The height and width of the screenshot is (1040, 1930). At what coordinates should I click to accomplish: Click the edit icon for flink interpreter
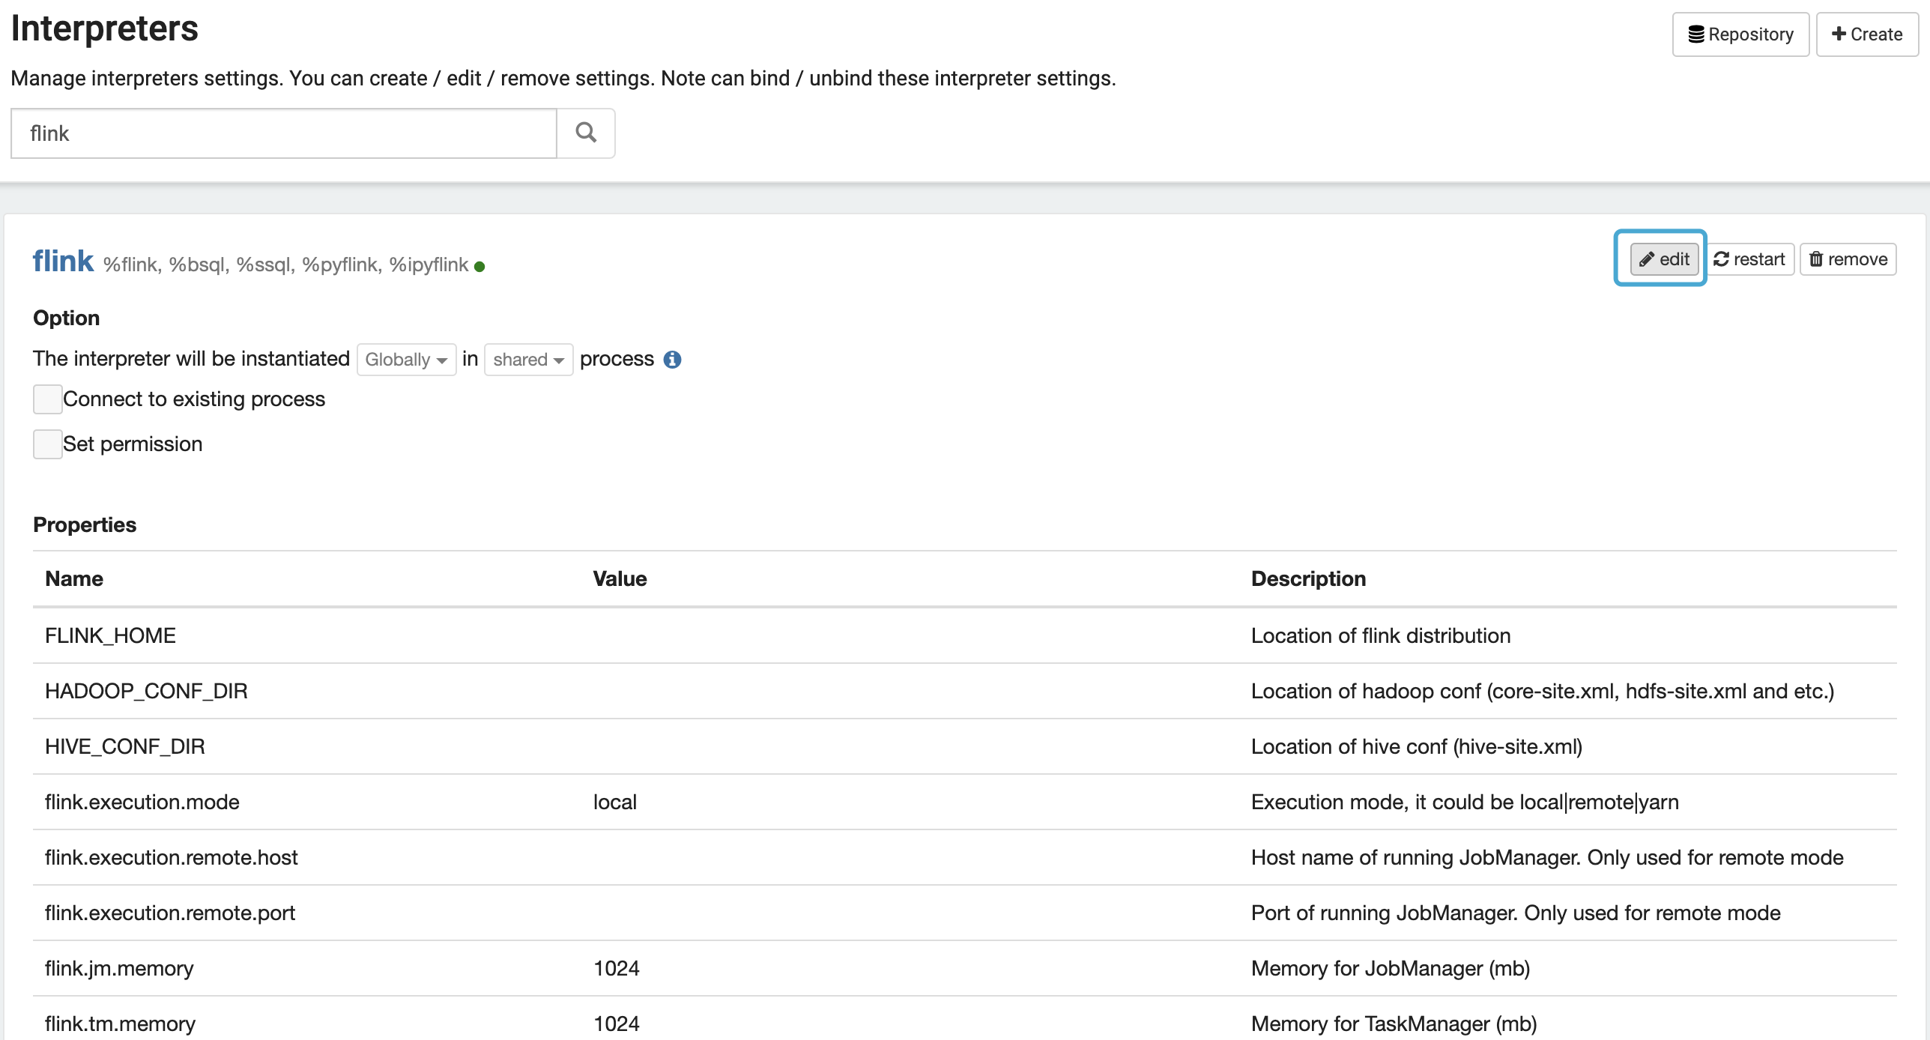(1663, 259)
